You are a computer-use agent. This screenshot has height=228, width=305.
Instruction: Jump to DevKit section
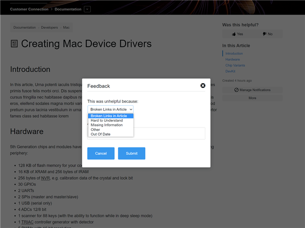(230, 71)
